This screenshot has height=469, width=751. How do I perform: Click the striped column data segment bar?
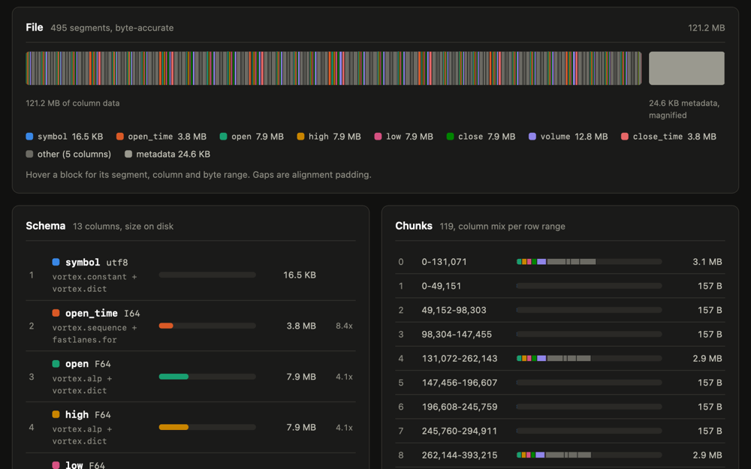coord(333,68)
